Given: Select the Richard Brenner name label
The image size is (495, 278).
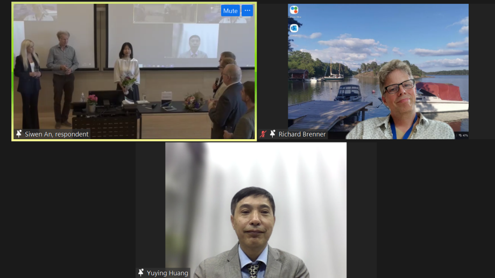Looking at the screenshot, I should click(x=302, y=134).
